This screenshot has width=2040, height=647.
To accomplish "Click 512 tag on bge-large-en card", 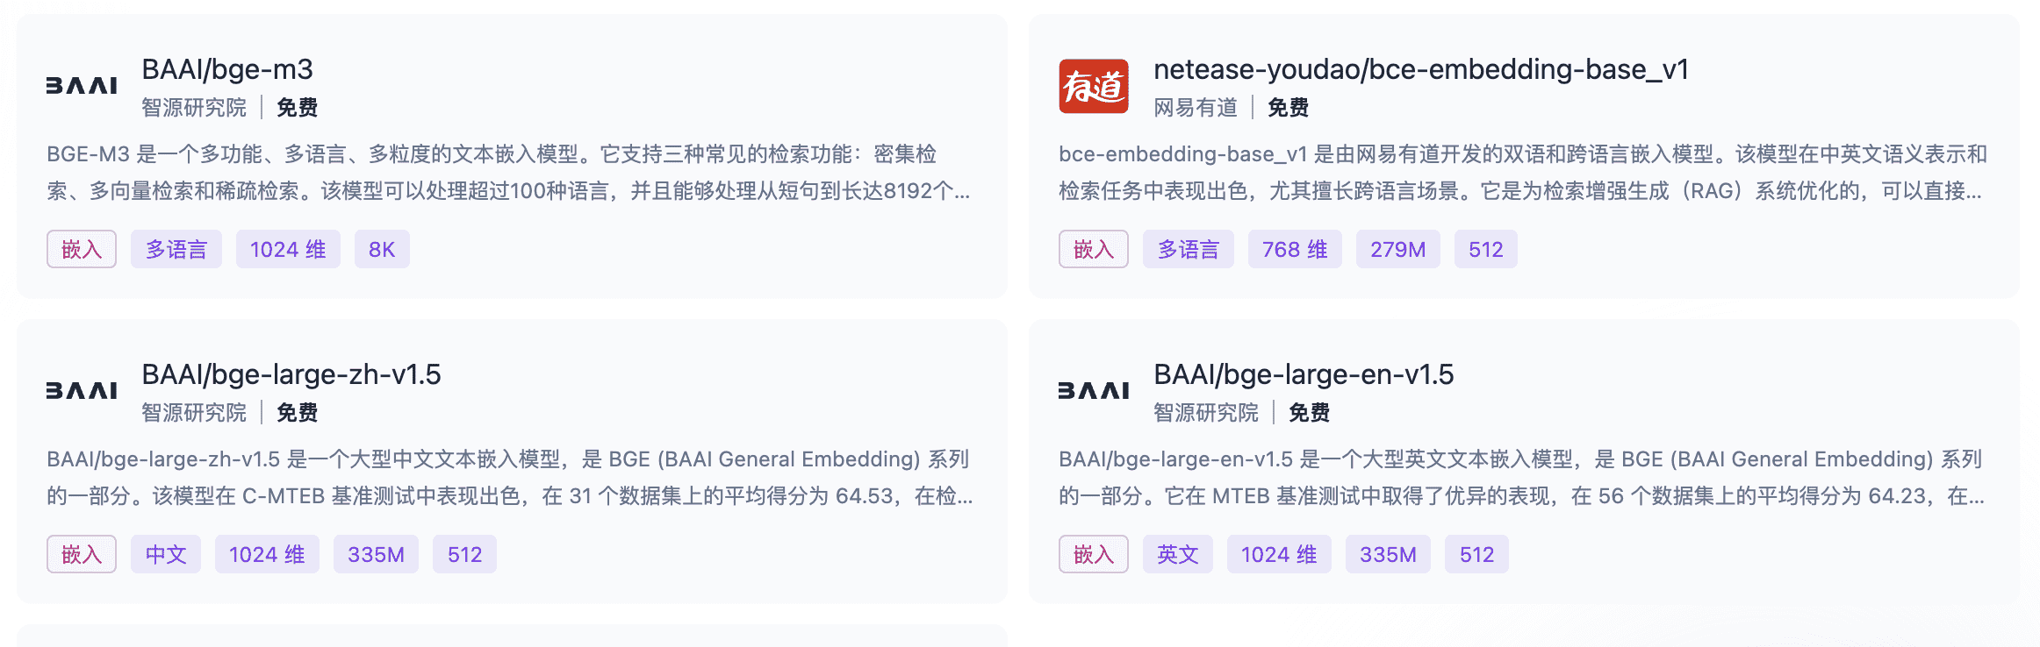I will [x=1476, y=555].
